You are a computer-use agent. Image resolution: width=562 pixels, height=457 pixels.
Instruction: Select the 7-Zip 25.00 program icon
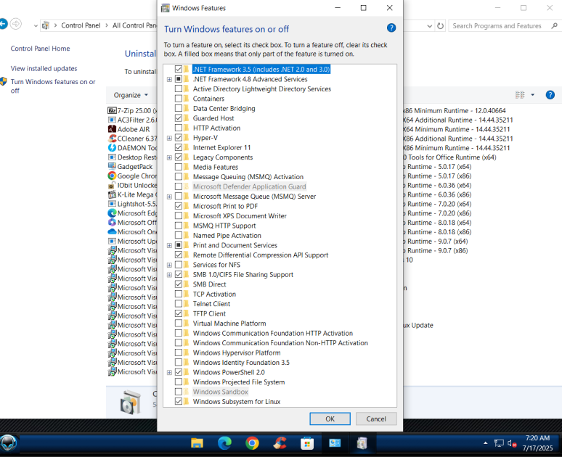[113, 111]
